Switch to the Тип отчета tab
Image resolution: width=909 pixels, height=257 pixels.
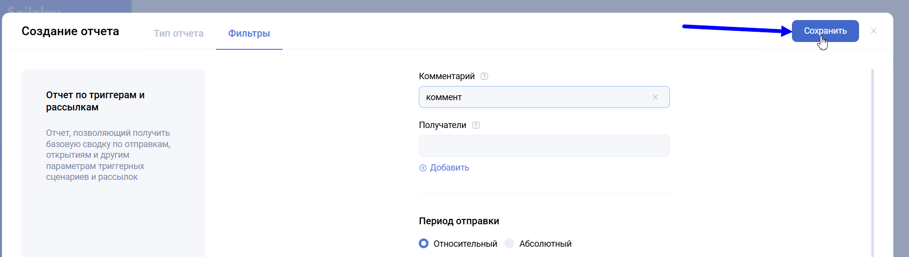coord(178,33)
